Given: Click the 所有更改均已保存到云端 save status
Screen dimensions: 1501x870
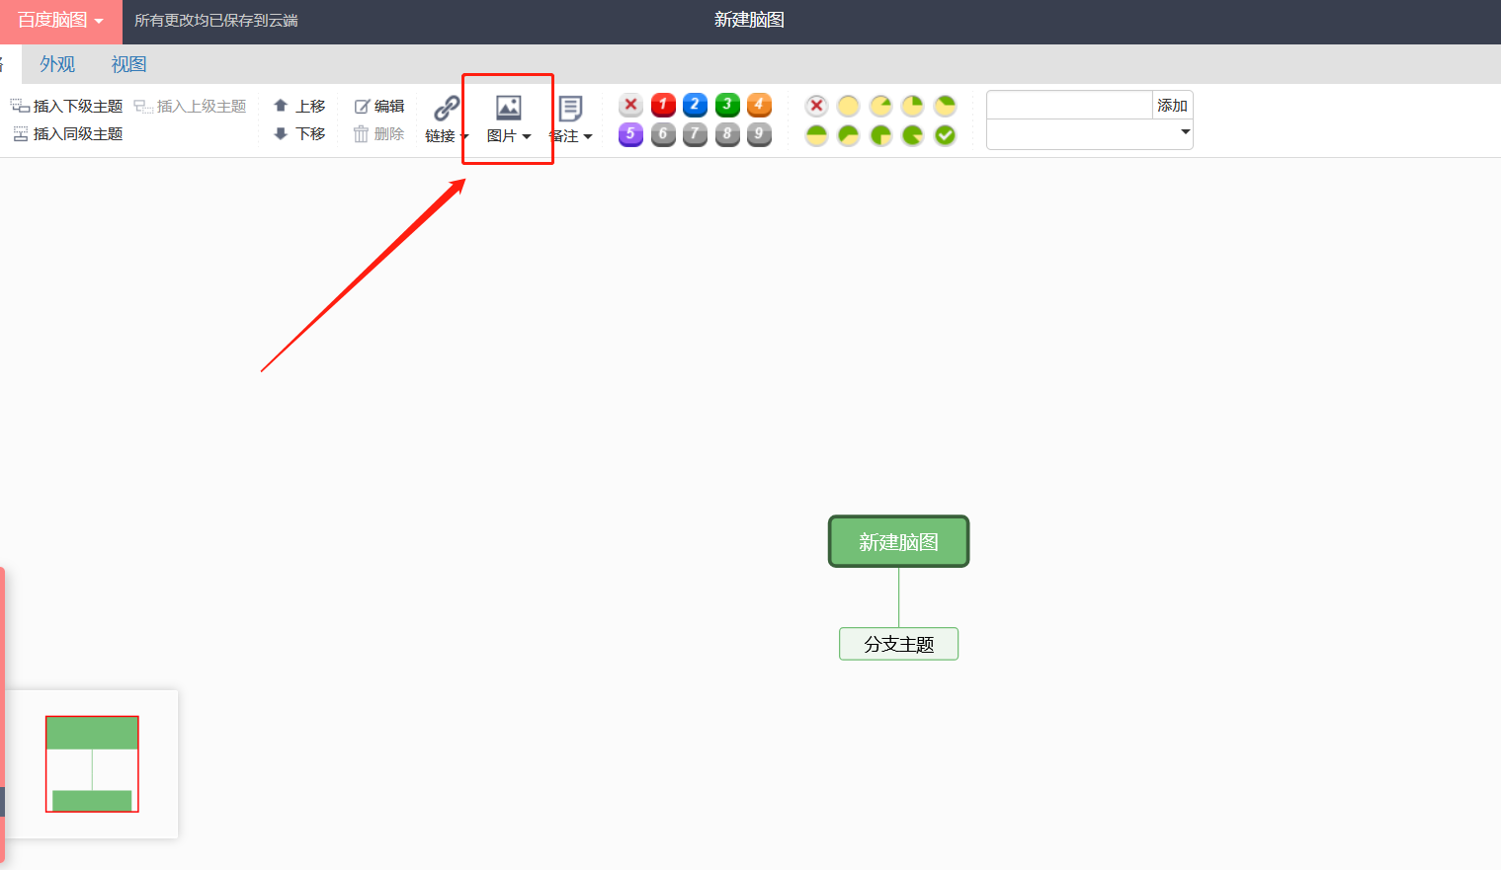Looking at the screenshot, I should [216, 21].
